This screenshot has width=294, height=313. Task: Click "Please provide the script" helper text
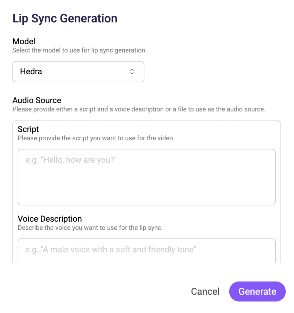(95, 138)
